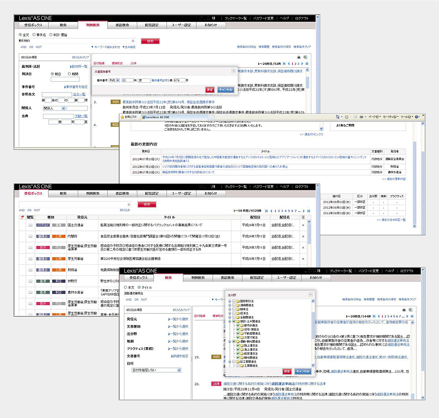Click Excel export icon in bottom 検索 window
Image resolution: width=439 pixels, height=418 pixels.
click(x=411, y=310)
